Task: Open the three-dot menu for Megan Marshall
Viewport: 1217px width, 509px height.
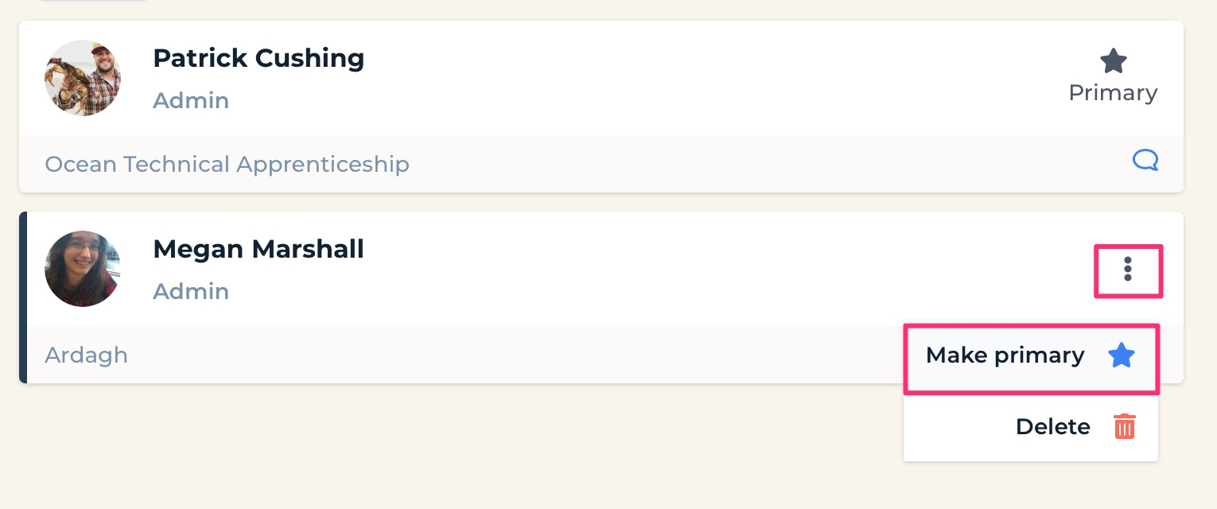Action: [x=1127, y=270]
